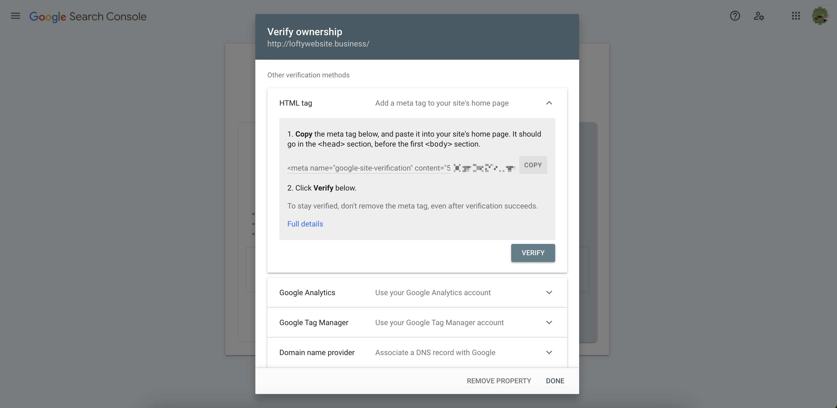Click the HTML tag row title

pos(295,103)
